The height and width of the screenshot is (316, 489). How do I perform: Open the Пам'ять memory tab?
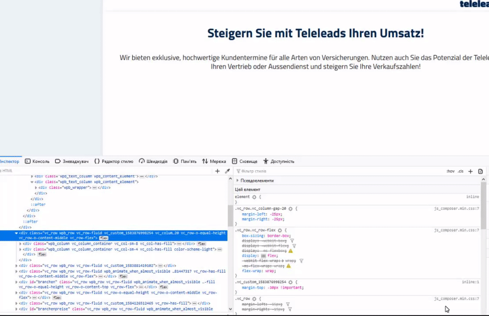coord(185,161)
